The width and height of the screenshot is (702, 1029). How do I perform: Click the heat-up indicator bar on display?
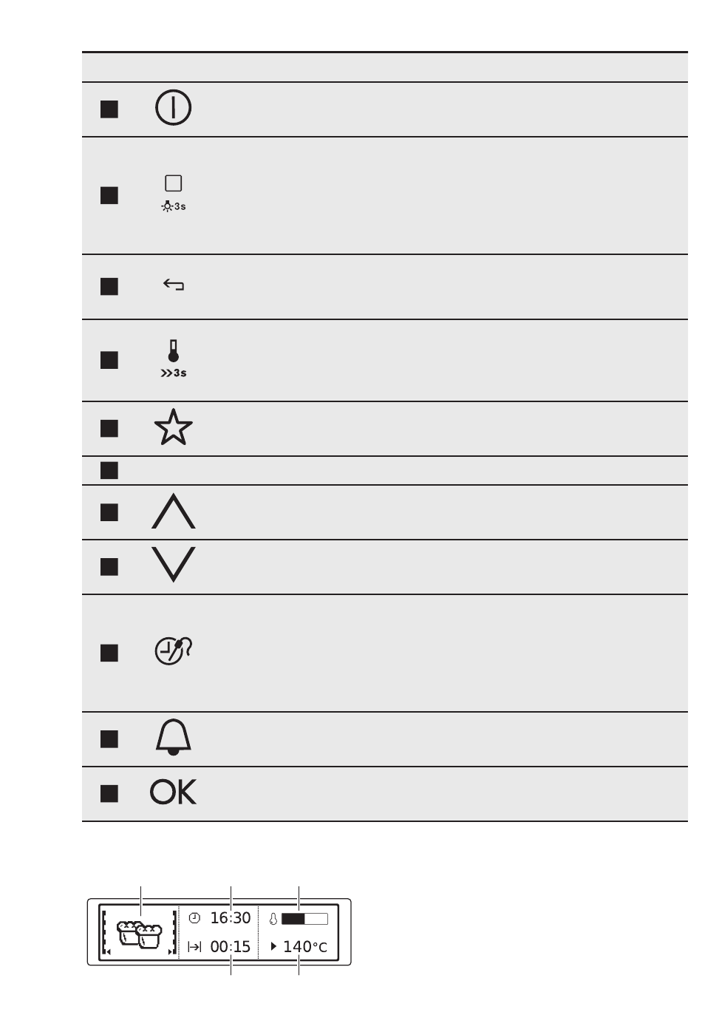coord(304,919)
